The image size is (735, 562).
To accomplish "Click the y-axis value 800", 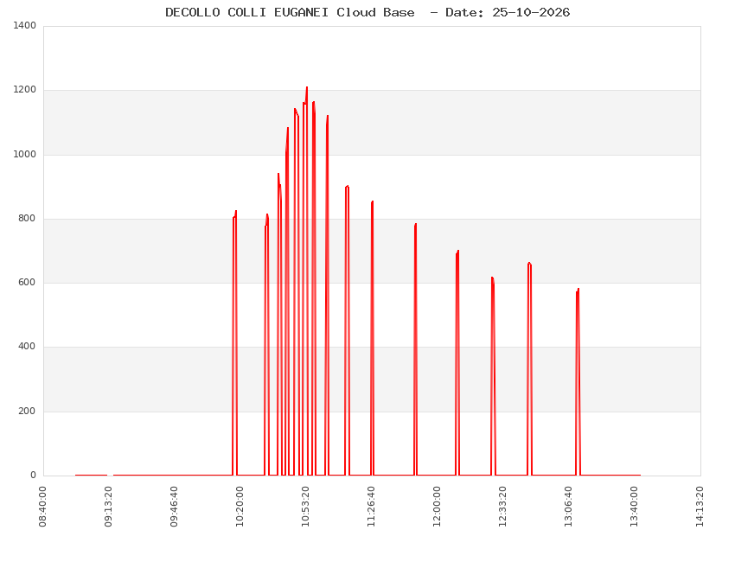I will [x=27, y=219].
